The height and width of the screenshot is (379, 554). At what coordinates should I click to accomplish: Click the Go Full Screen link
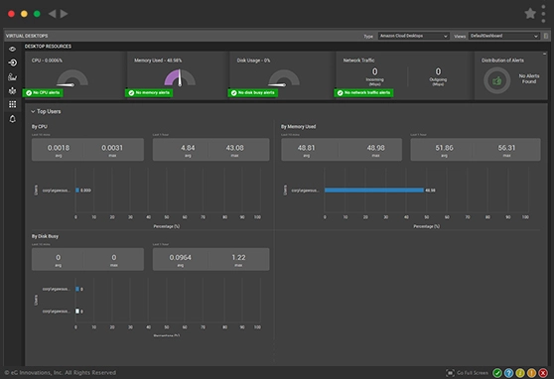[473, 373]
